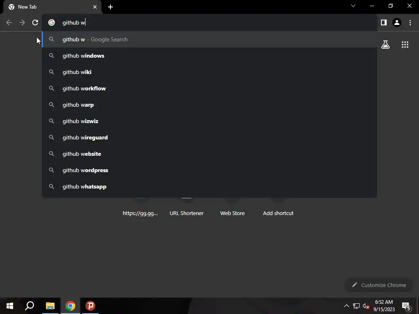Open the clock and date flyout
The height and width of the screenshot is (314, 419).
(384, 306)
